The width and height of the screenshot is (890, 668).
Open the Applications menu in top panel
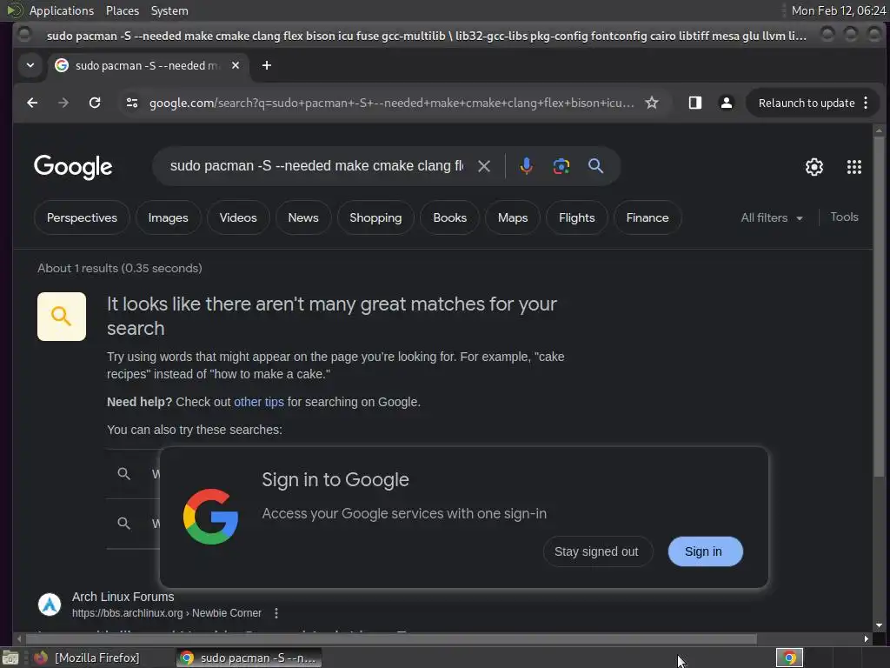[62, 10]
